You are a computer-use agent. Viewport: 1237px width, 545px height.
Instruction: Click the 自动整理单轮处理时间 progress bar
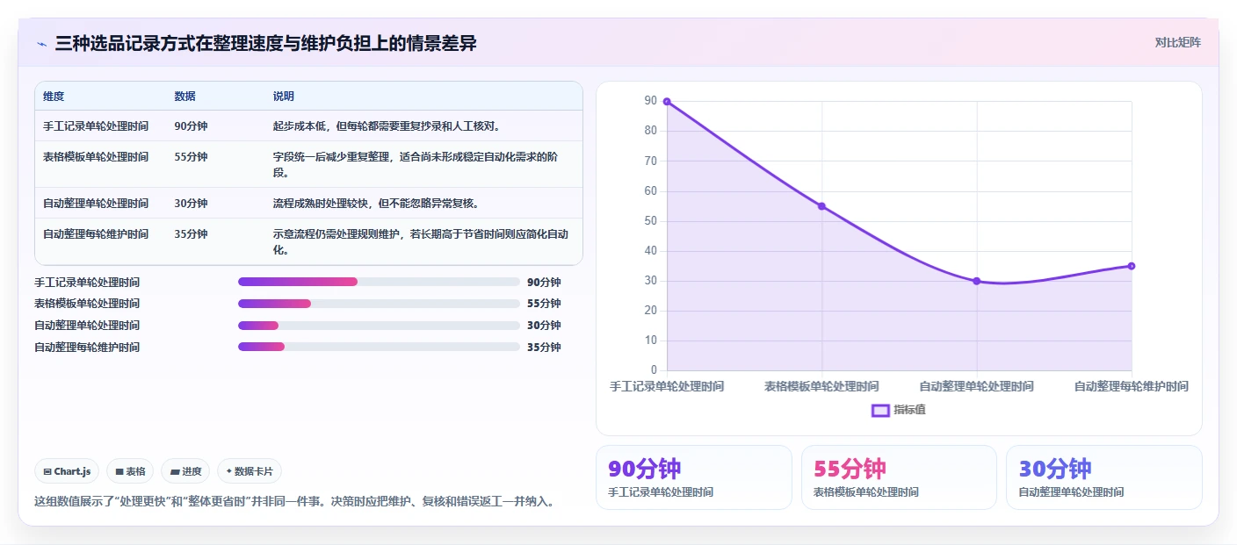[x=379, y=326]
